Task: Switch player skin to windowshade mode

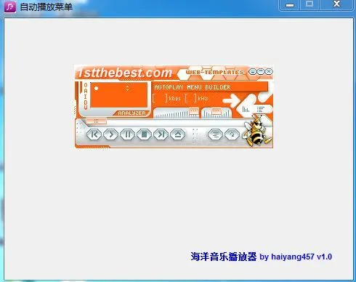Action: (261, 72)
